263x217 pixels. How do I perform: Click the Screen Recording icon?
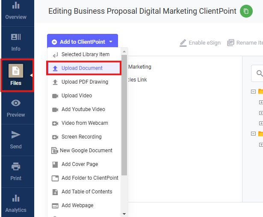tap(55, 137)
